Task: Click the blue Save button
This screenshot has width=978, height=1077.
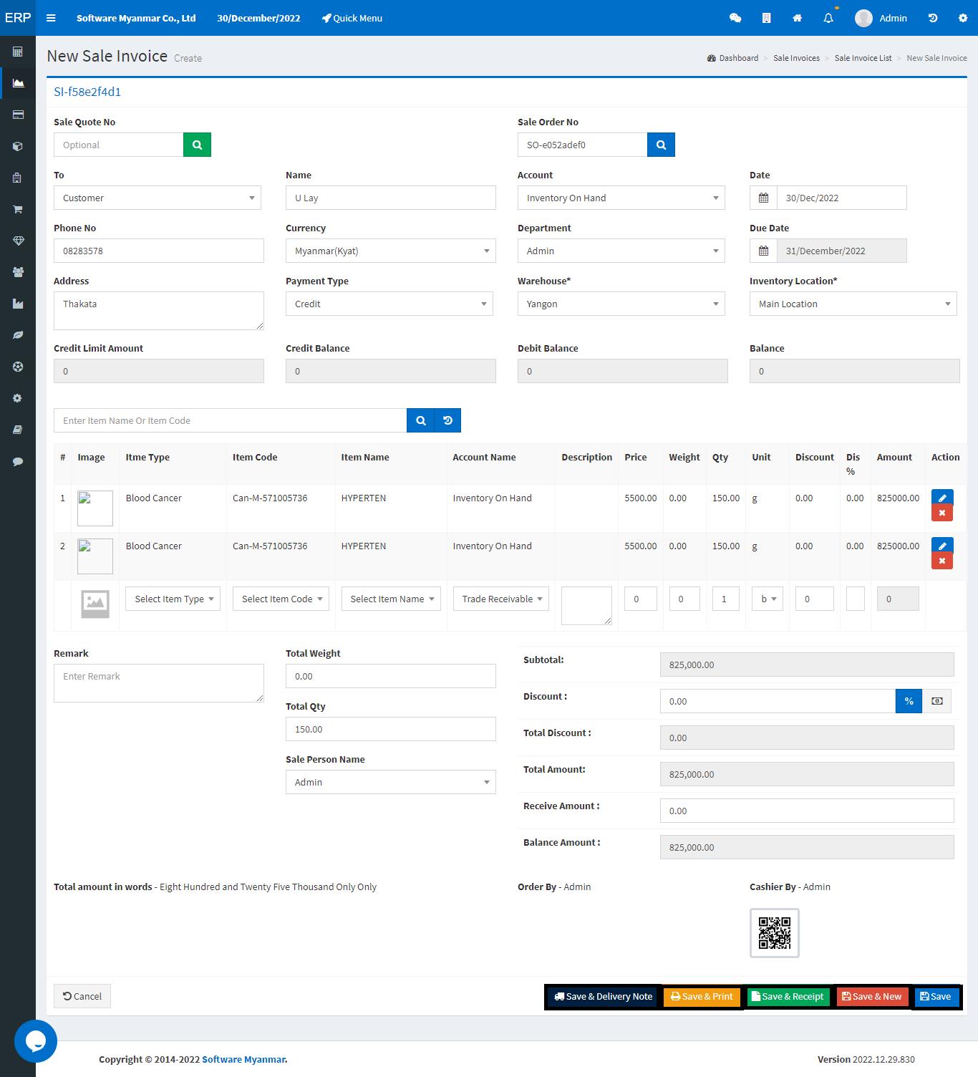Action: (936, 996)
